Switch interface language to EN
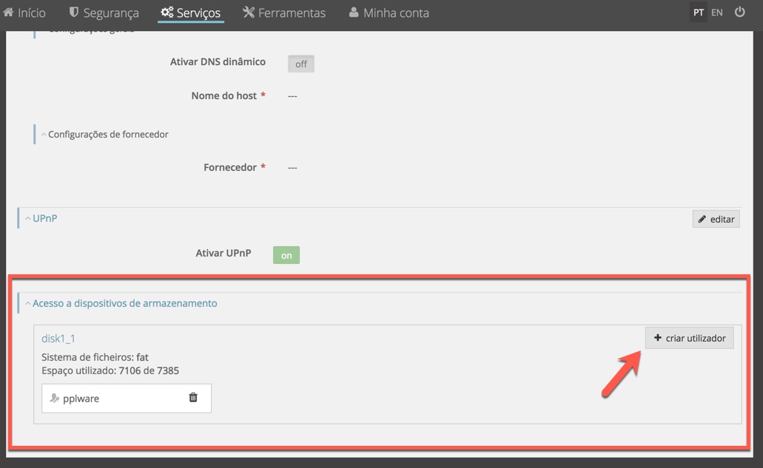 coord(716,12)
